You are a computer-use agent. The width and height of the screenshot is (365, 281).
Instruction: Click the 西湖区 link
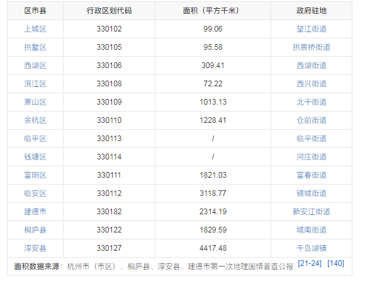pos(35,66)
